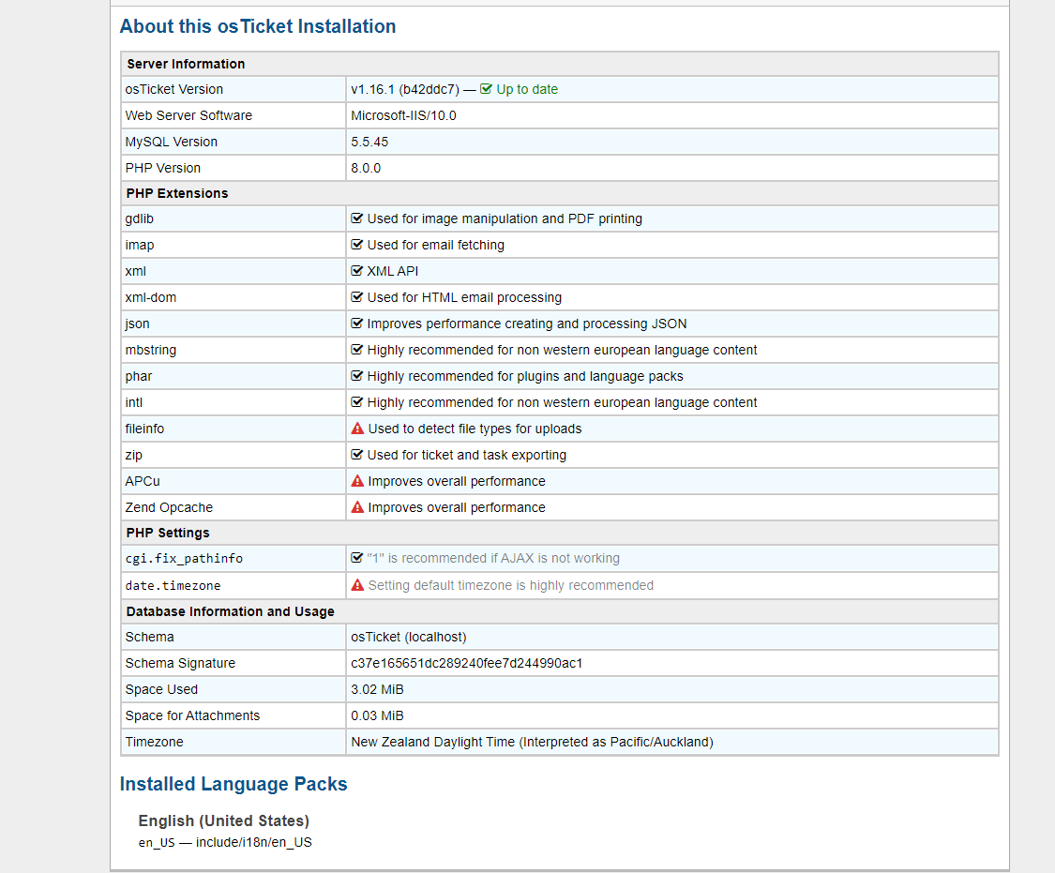The height and width of the screenshot is (873, 1055).
Task: Click the Space Used value 3.02 MiB
Action: click(378, 689)
